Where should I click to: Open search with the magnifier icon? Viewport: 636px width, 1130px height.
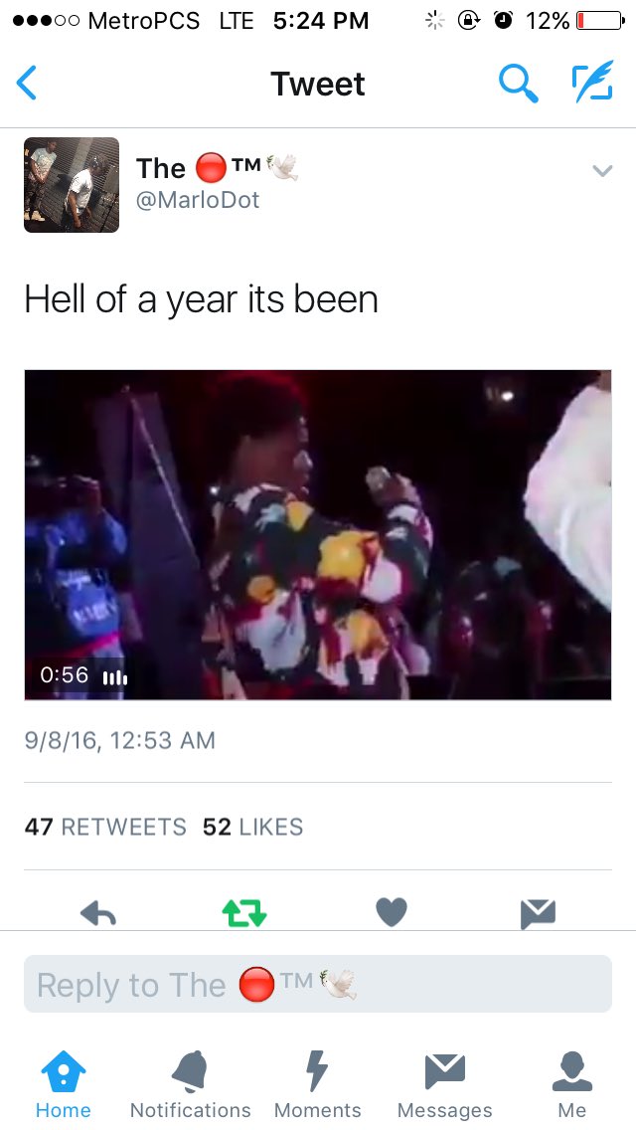coord(519,83)
